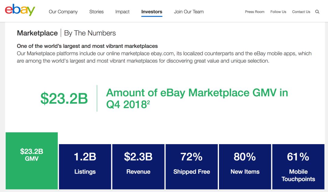Screen dimensions: 328x192
Task: Click the $23.2B headline statistic
Action: coord(64,98)
